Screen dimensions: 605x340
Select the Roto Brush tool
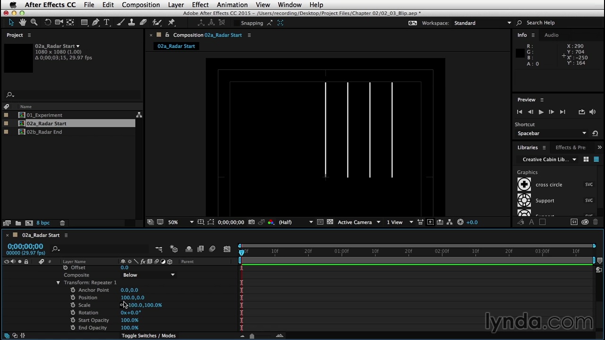(x=157, y=22)
